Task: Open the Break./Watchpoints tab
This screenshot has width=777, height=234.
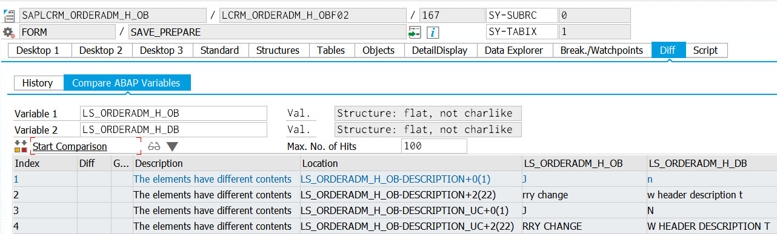Action: tap(602, 50)
